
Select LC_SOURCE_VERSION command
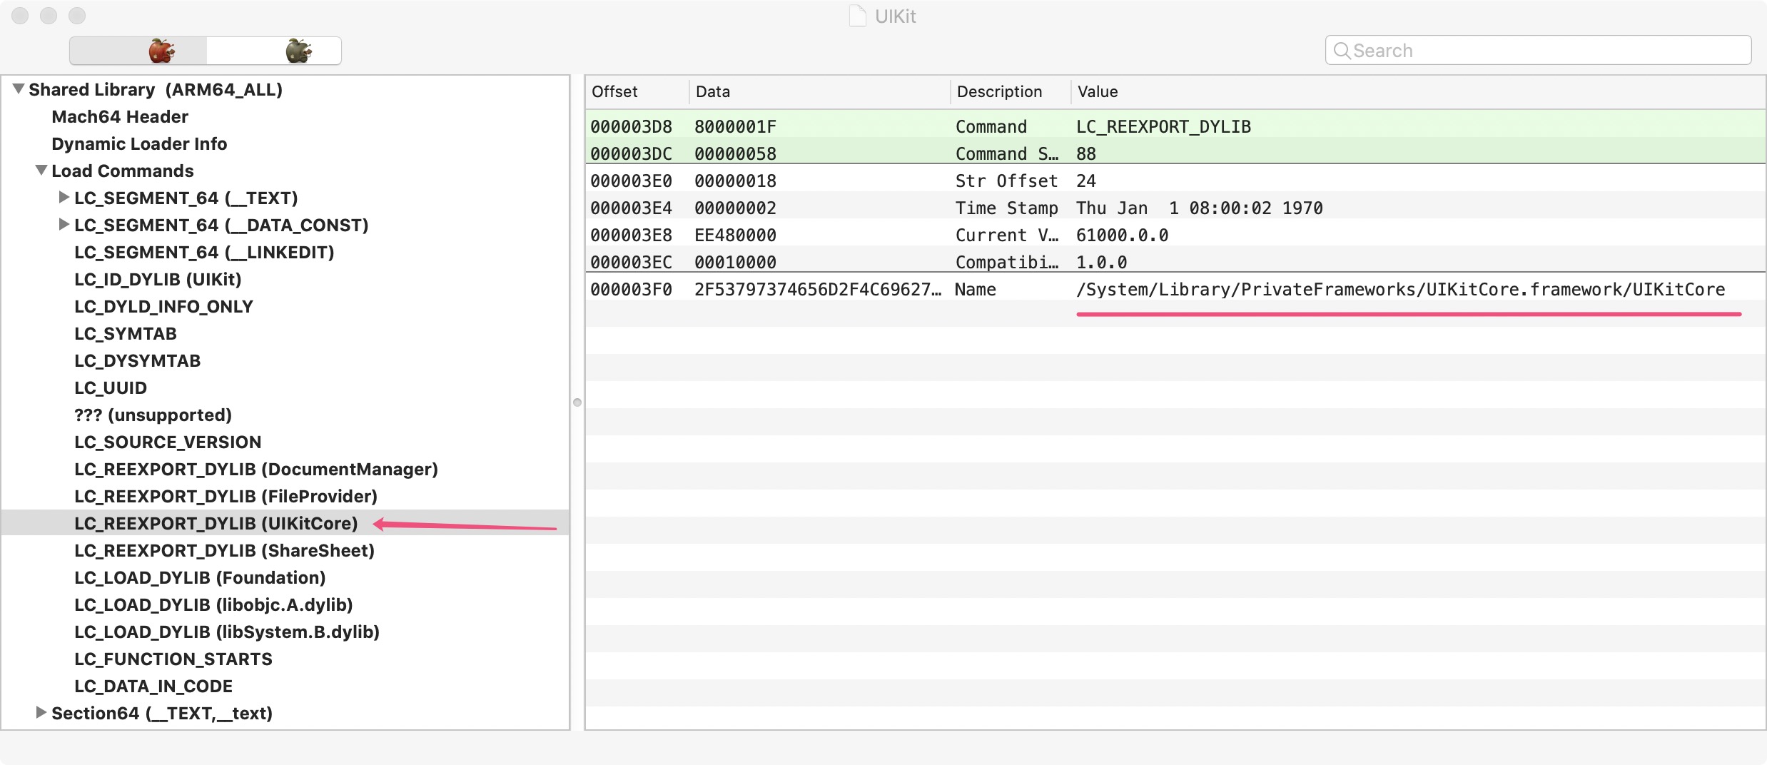tap(168, 442)
